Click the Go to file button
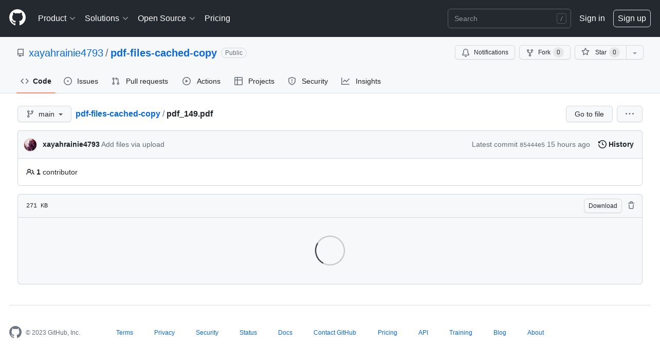This screenshot has height=364, width=660. [x=589, y=114]
